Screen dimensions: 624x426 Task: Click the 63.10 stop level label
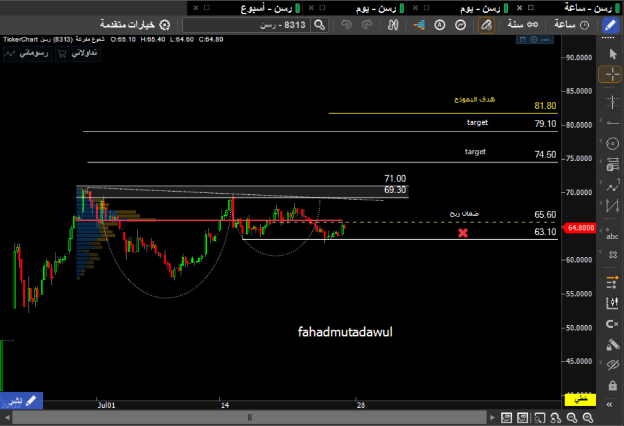tap(545, 232)
